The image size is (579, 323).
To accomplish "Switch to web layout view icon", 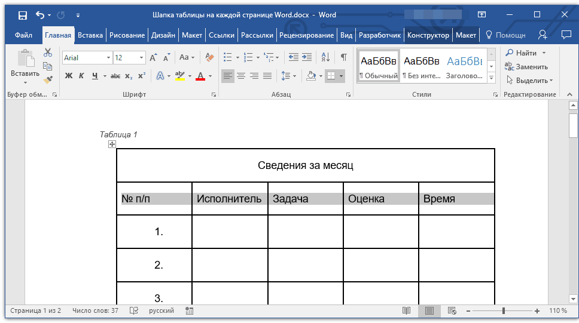I will 452,311.
